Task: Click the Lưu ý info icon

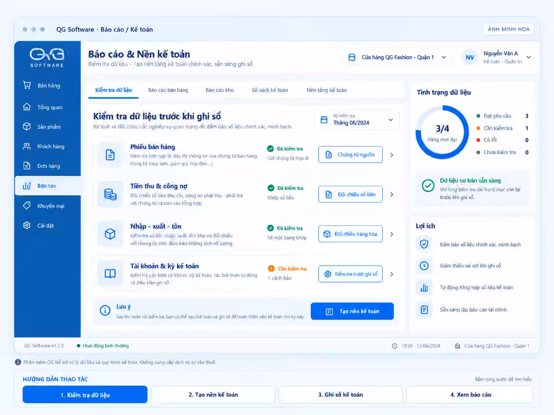Action: point(105,311)
